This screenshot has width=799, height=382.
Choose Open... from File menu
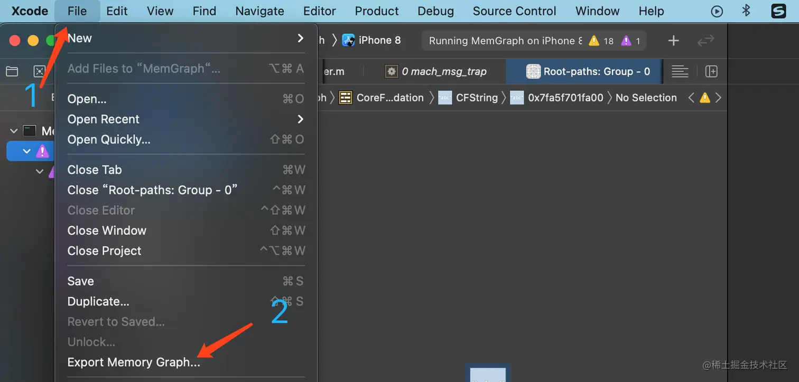point(185,99)
